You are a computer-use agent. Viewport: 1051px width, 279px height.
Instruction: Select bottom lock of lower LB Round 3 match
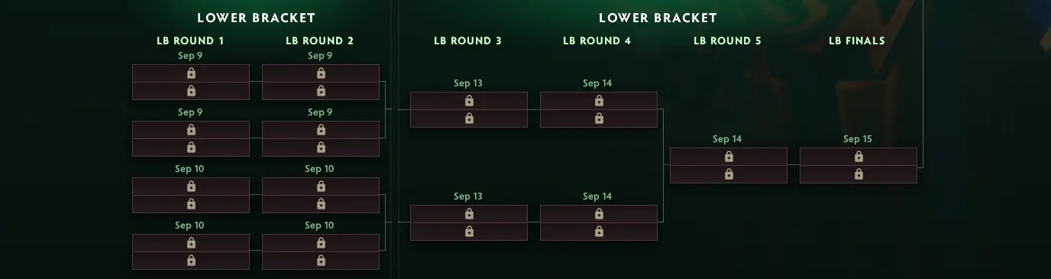pyautogui.click(x=469, y=232)
